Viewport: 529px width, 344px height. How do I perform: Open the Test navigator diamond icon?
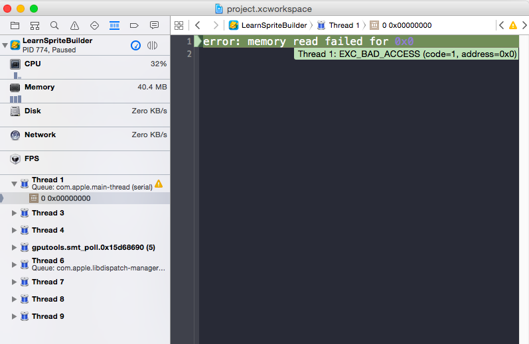(x=94, y=26)
